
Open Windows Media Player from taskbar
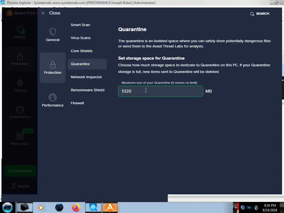(x=41, y=207)
